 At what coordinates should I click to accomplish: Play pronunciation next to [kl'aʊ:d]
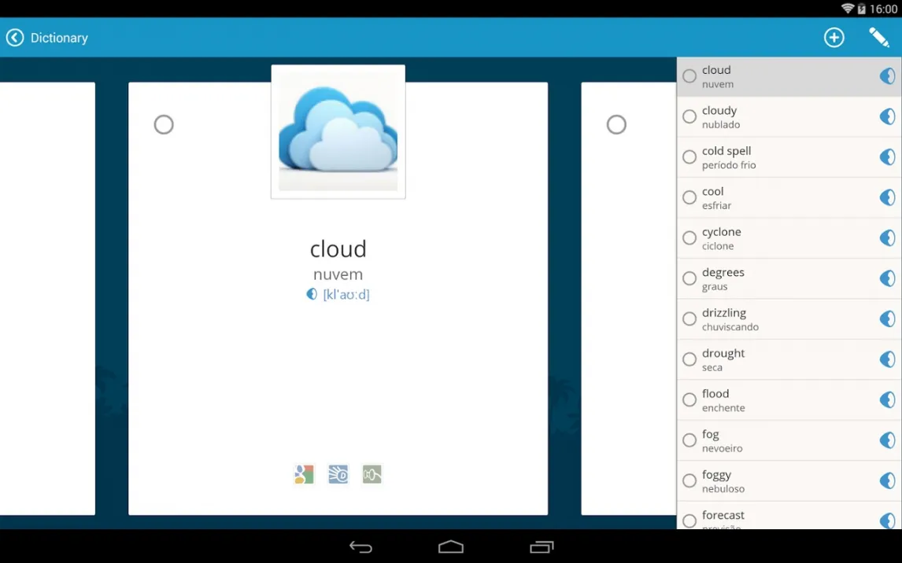312,294
